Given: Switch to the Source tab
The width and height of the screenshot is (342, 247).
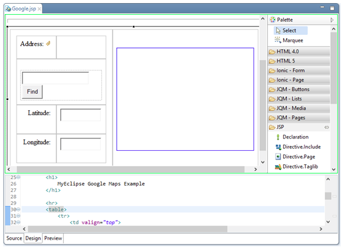Looking at the screenshot, I should point(14,238).
